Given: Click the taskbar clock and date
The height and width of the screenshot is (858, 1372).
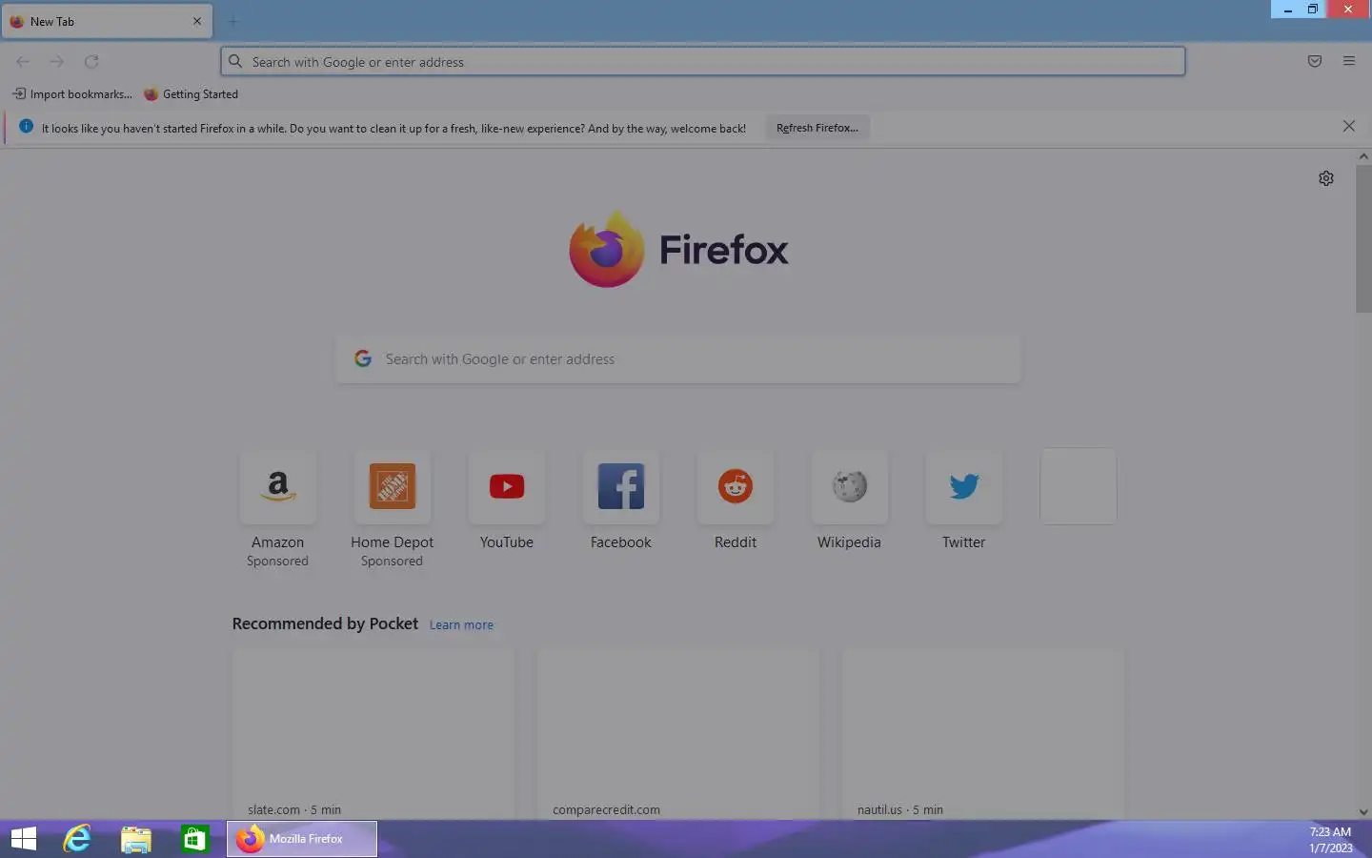Looking at the screenshot, I should point(1330,840).
